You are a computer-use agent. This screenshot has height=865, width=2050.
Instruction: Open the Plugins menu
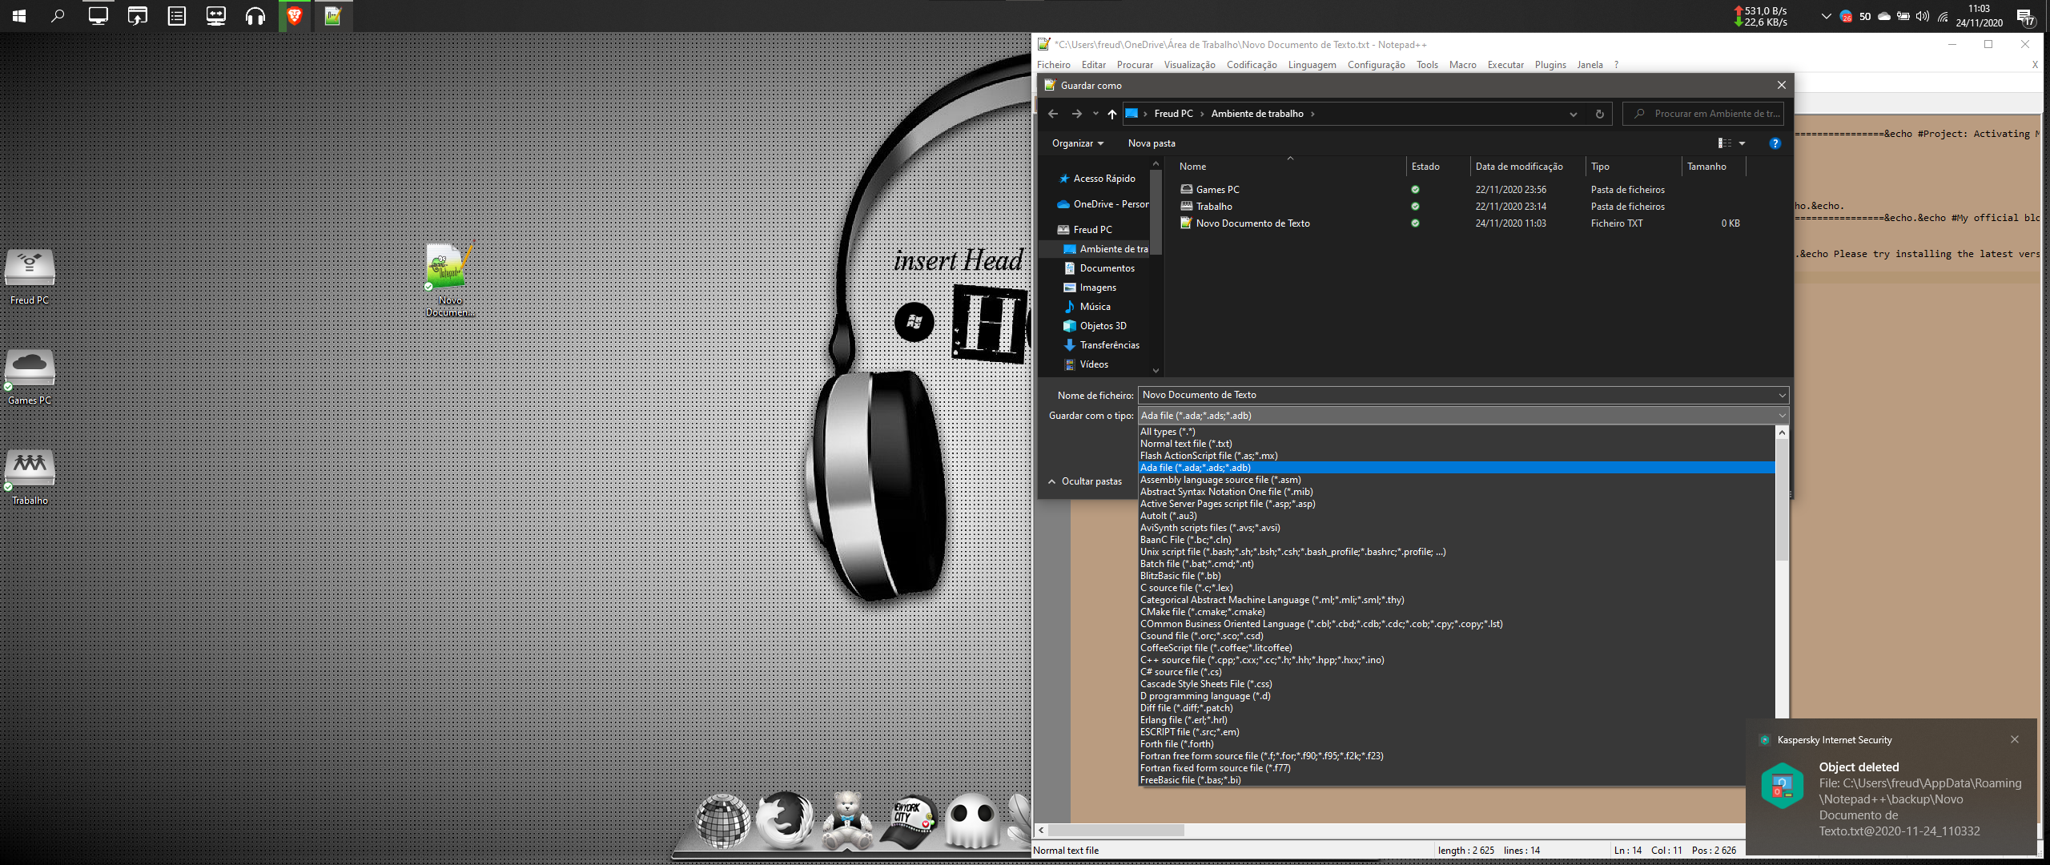coord(1550,65)
